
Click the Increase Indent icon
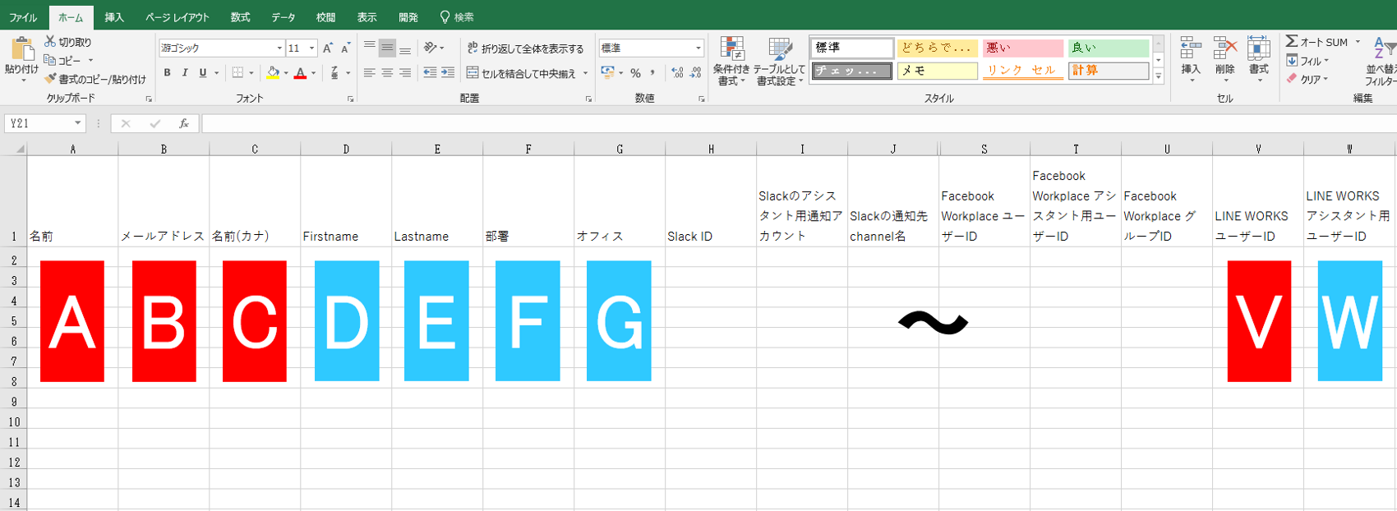pos(448,73)
